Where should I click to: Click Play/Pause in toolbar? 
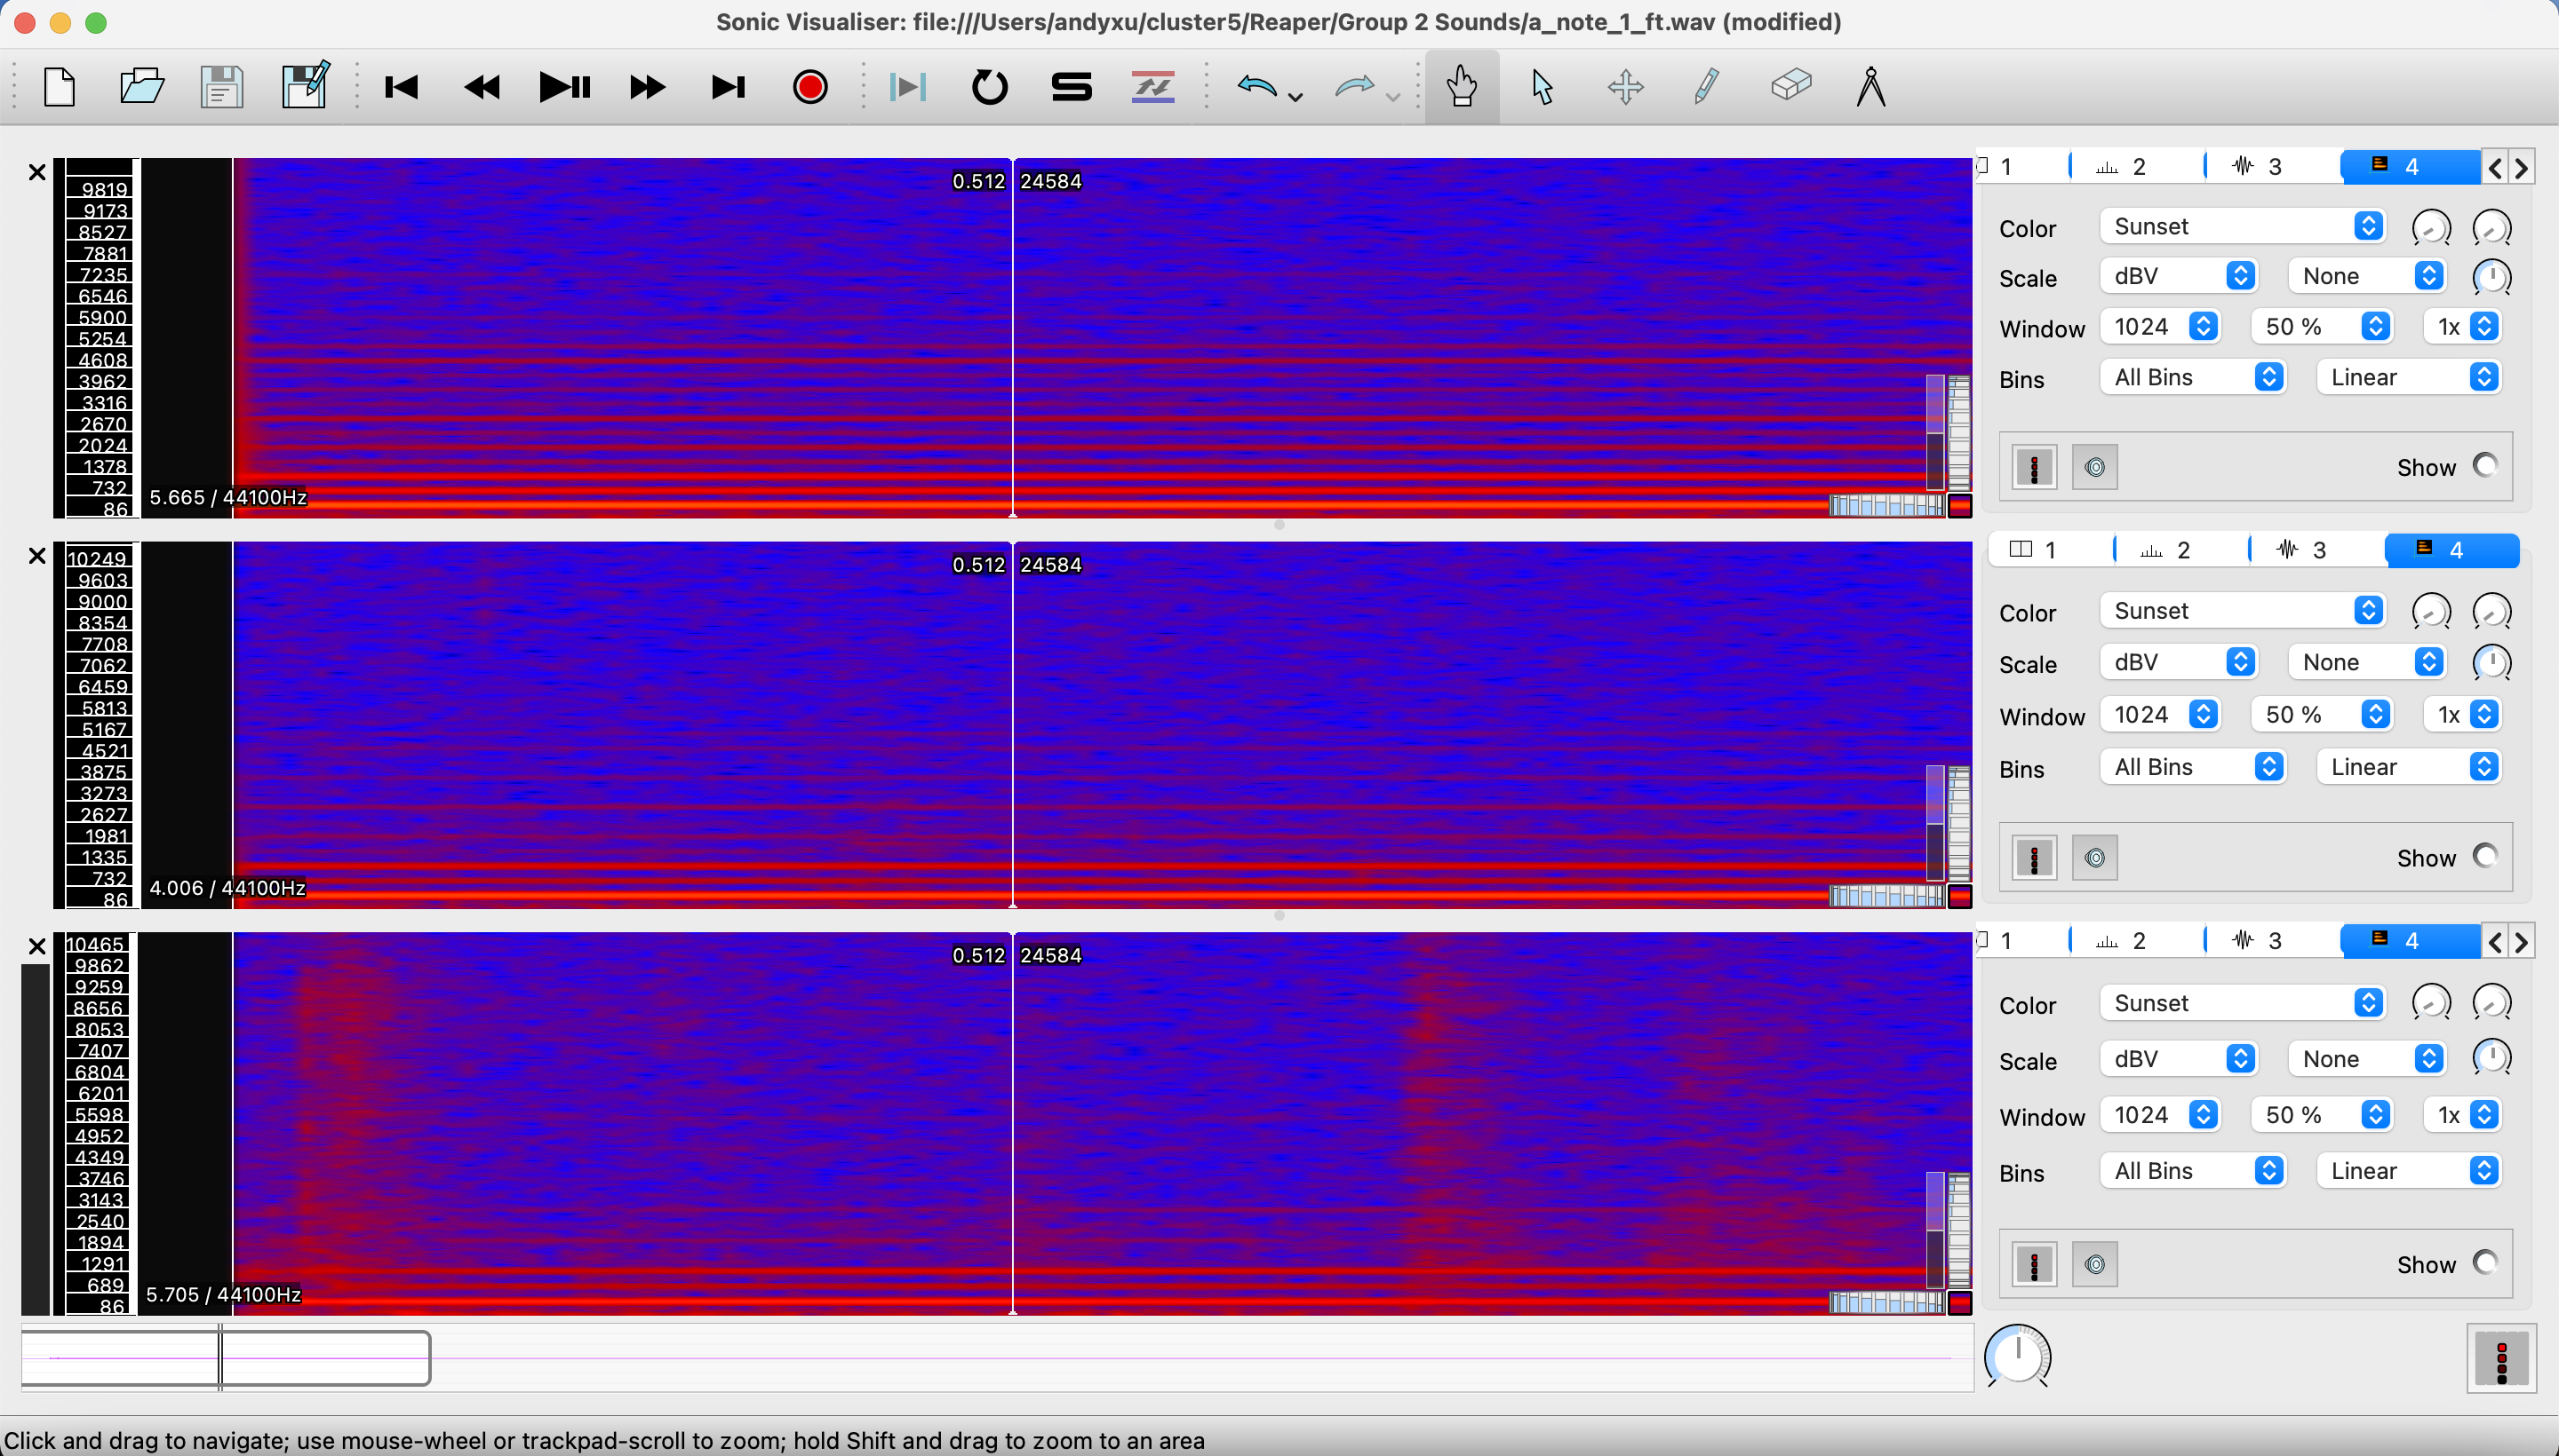pyautogui.click(x=564, y=87)
